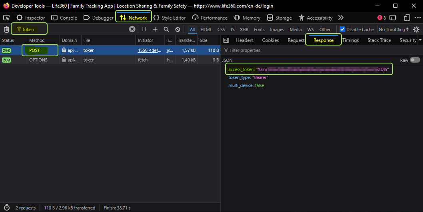The width and height of the screenshot is (423, 212).
Task: Pause network recording
Action: coord(144,29)
